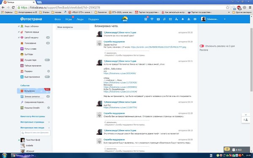Image resolution: width=253 pixels, height=158 pixels.
Task: Open the mail envelope icon in header
Action: pyautogui.click(x=195, y=19)
